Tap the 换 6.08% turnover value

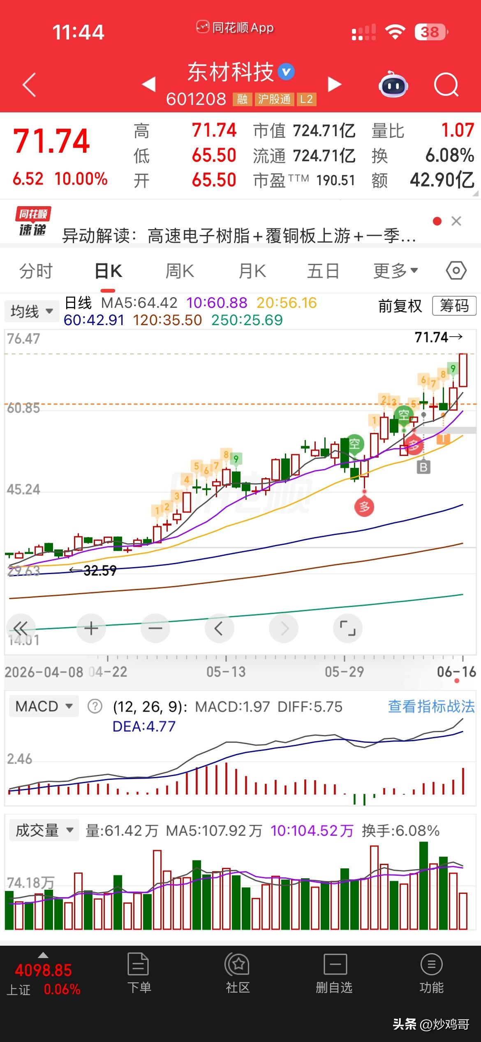tap(449, 156)
